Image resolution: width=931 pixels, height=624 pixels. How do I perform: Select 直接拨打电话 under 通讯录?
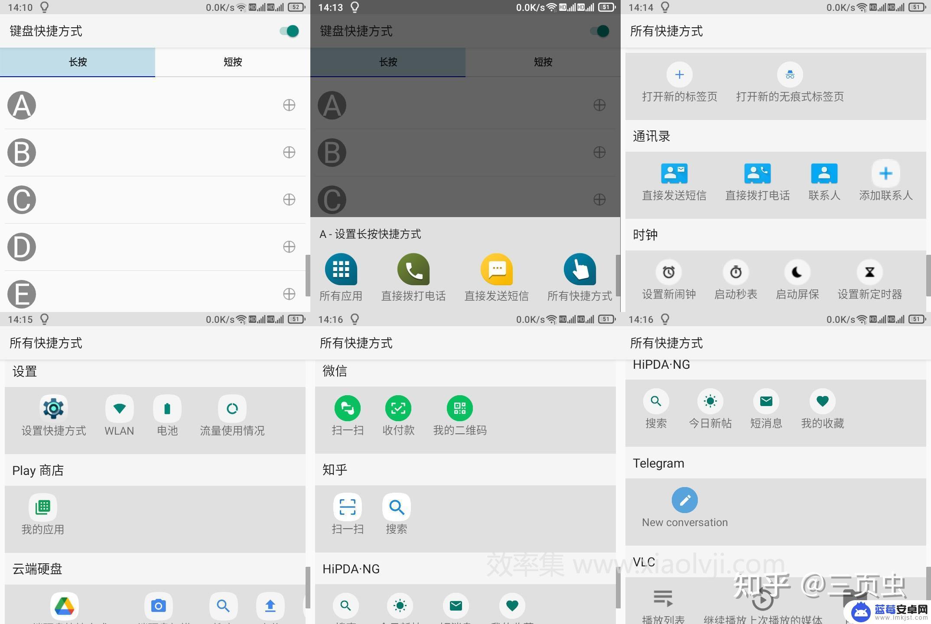point(758,182)
